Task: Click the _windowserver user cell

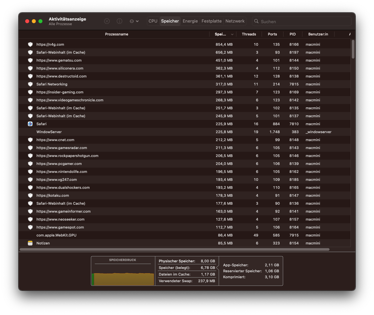Action: [318, 132]
